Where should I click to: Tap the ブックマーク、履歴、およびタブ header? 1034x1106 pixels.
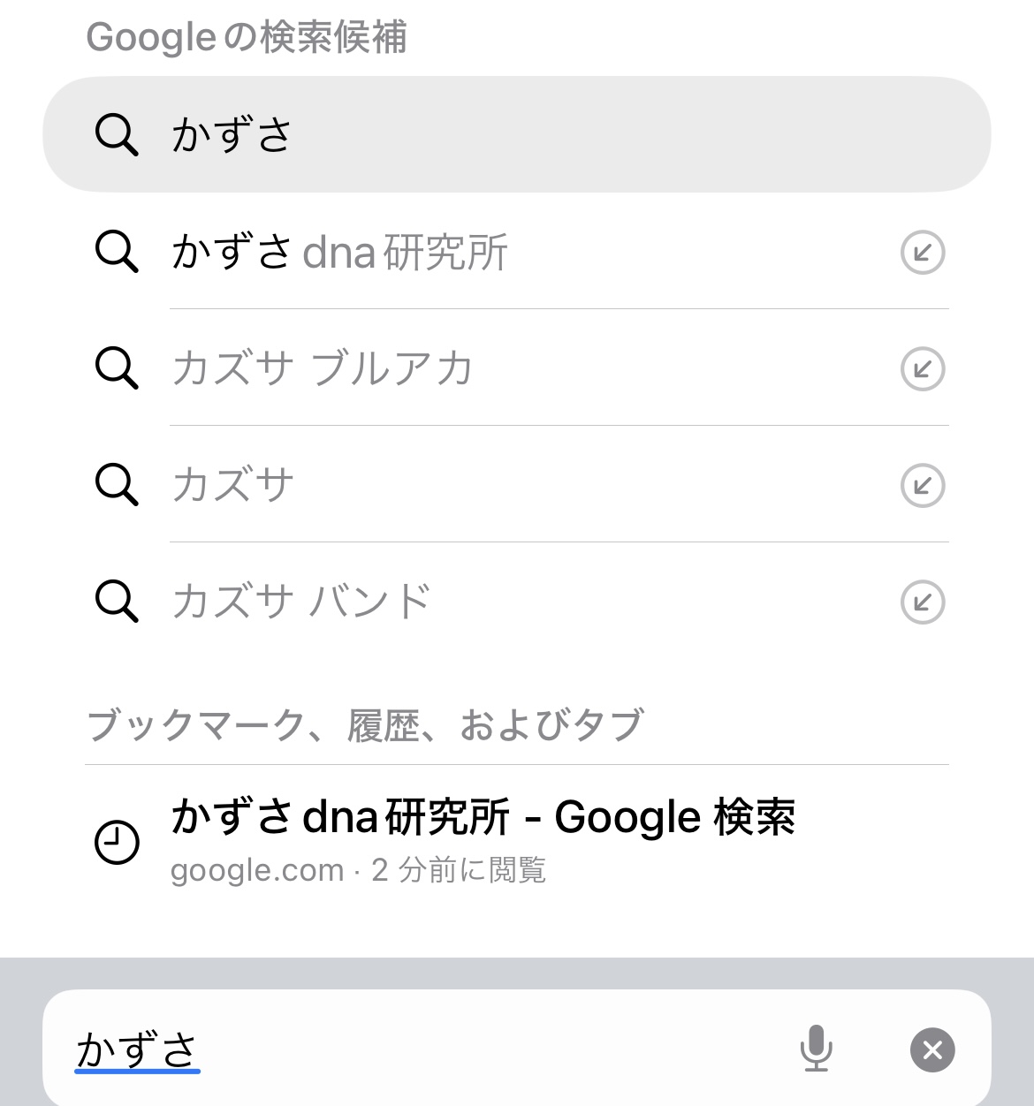point(365,724)
